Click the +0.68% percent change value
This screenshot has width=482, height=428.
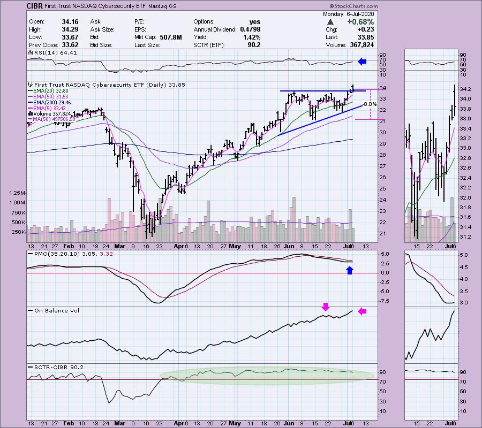[x=360, y=22]
